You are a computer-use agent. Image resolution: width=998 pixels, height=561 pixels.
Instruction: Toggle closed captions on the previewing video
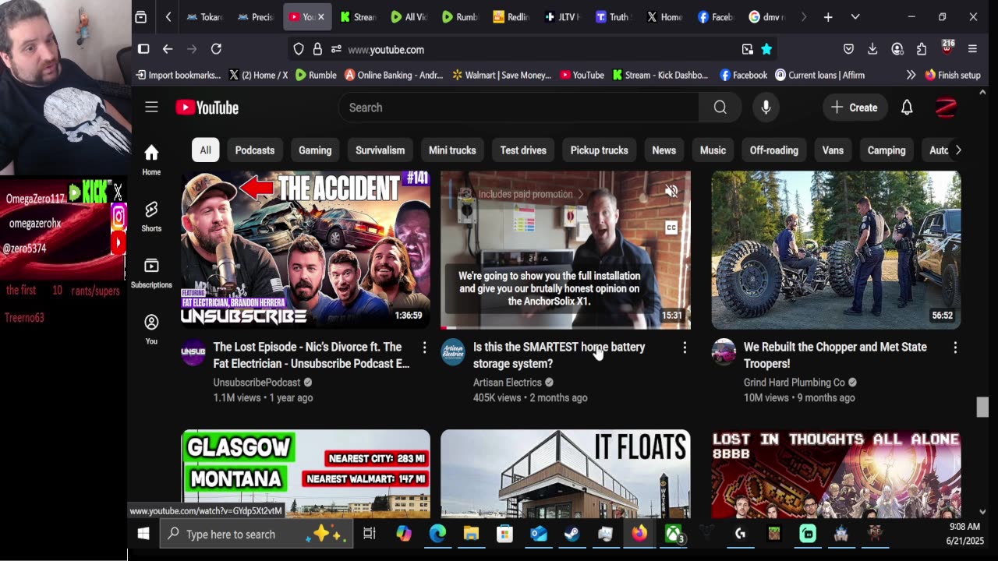[x=671, y=228]
